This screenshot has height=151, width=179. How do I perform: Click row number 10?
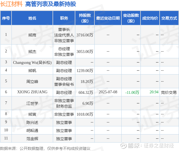coord(6,130)
